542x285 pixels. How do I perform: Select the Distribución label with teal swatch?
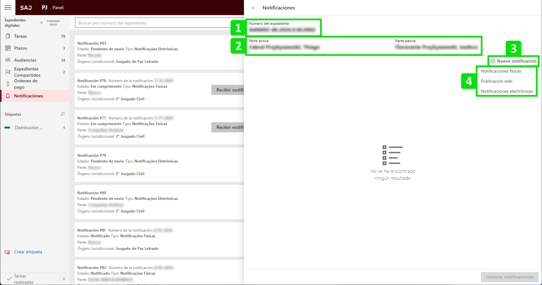pyautogui.click(x=28, y=128)
